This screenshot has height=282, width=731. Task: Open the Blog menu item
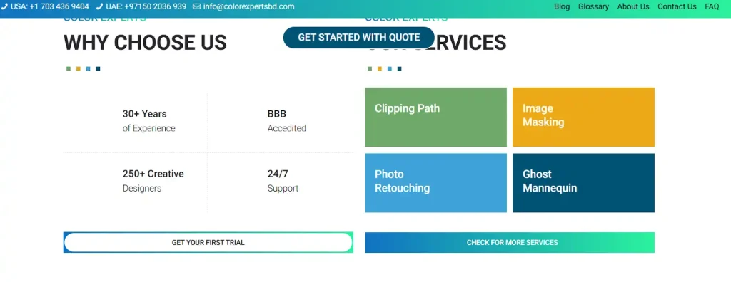562,6
